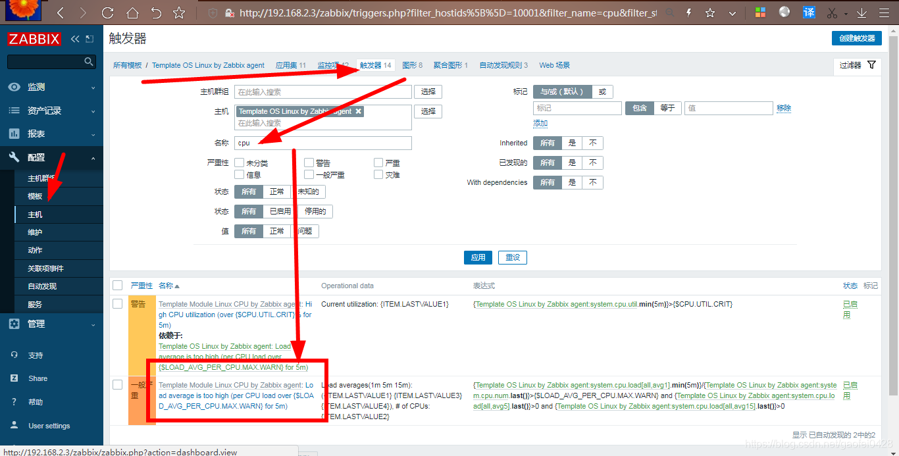Open 主机 in the sidebar

[x=35, y=215]
